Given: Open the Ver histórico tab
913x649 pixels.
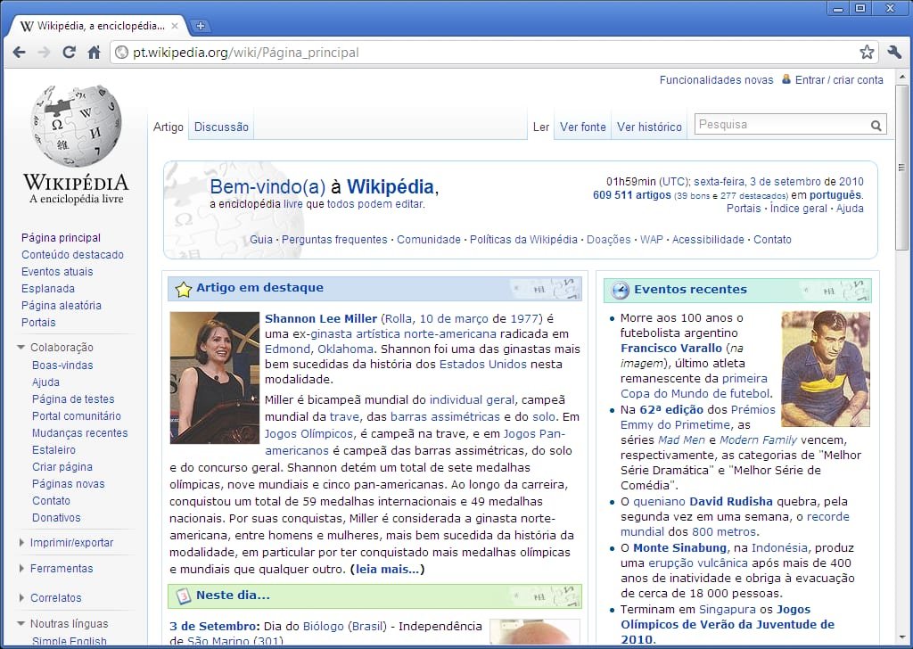Looking at the screenshot, I should click(649, 127).
